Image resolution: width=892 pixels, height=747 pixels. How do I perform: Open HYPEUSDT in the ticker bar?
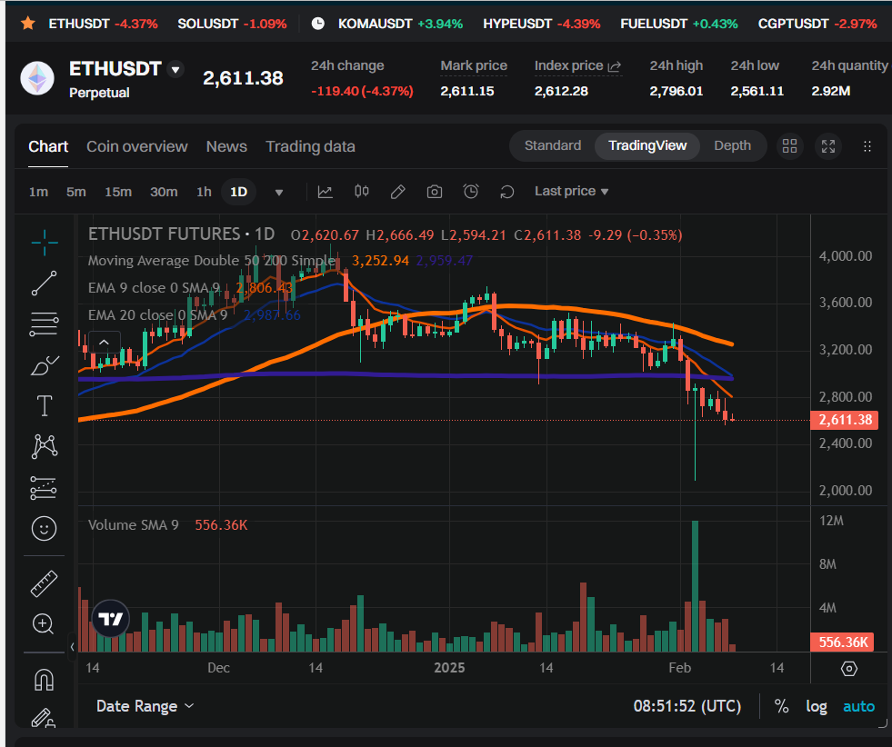click(542, 24)
